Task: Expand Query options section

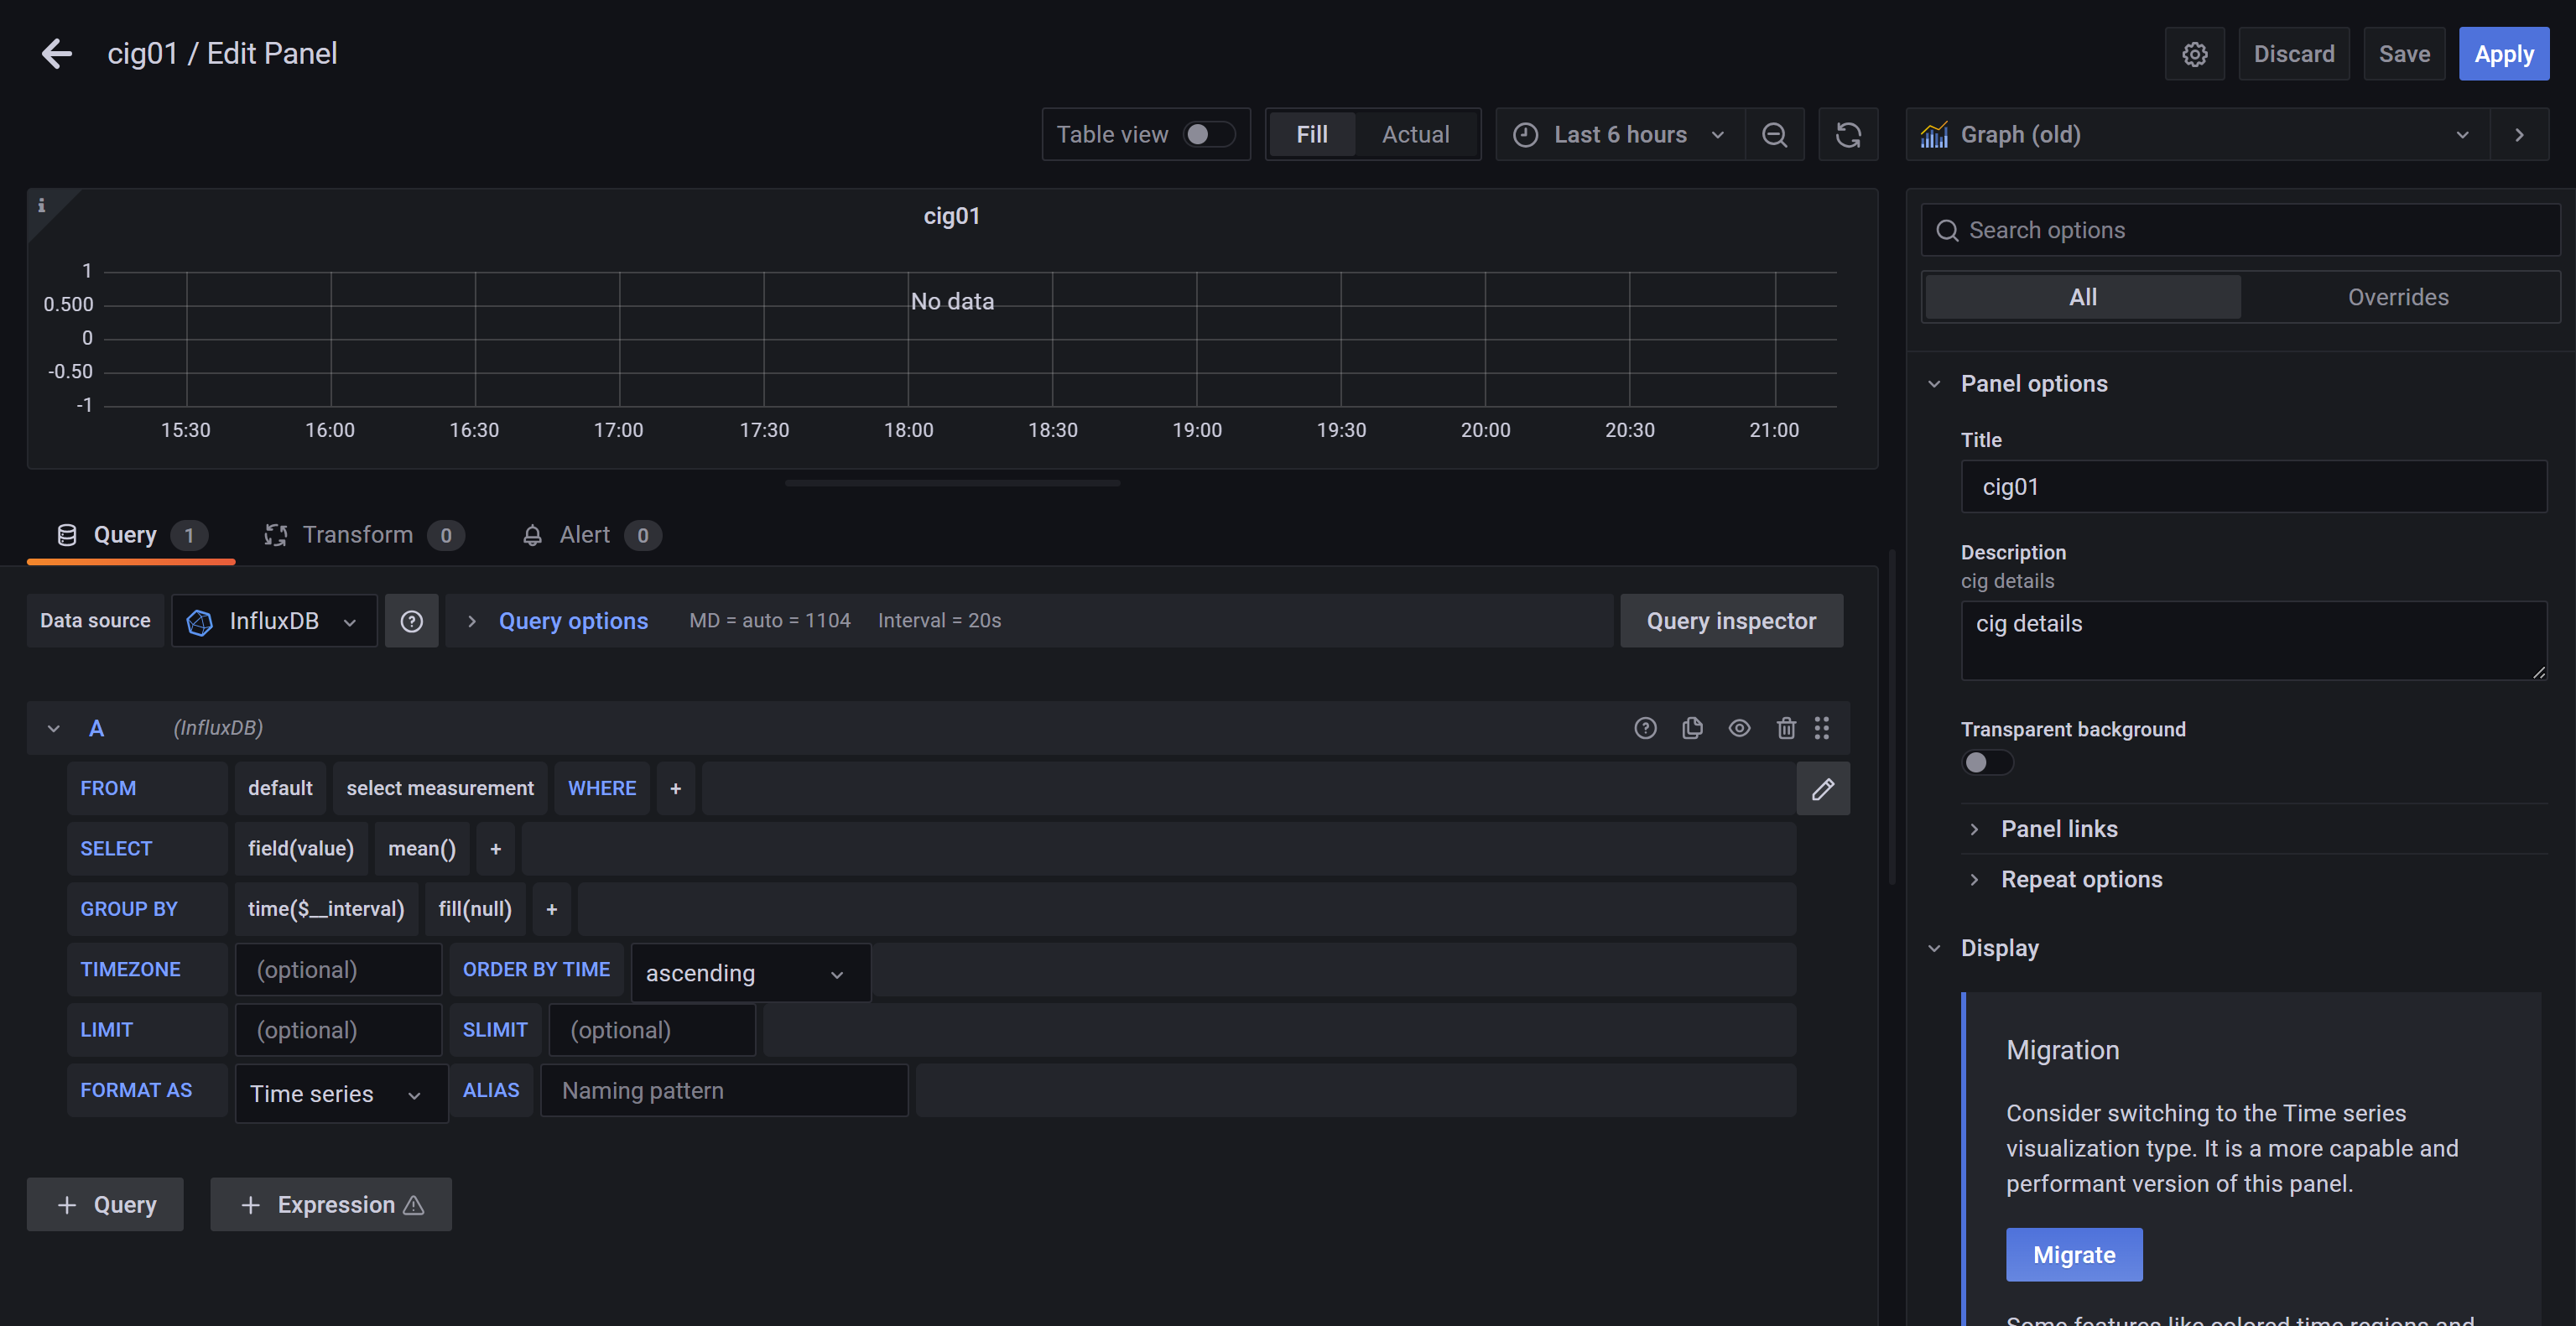Action: click(x=573, y=621)
